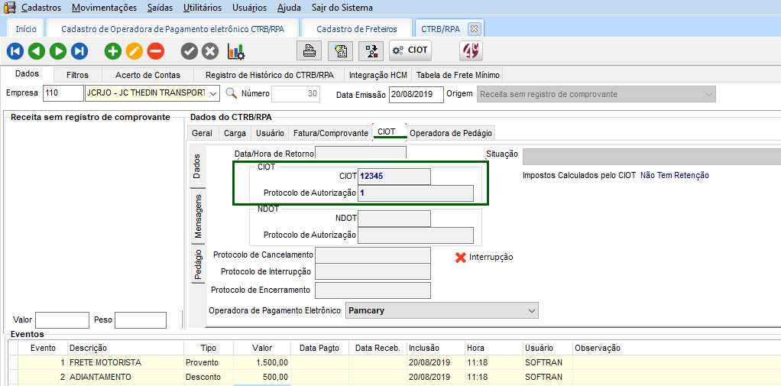The height and width of the screenshot is (386, 781).
Task: Click the green add record icon
Action: click(113, 51)
